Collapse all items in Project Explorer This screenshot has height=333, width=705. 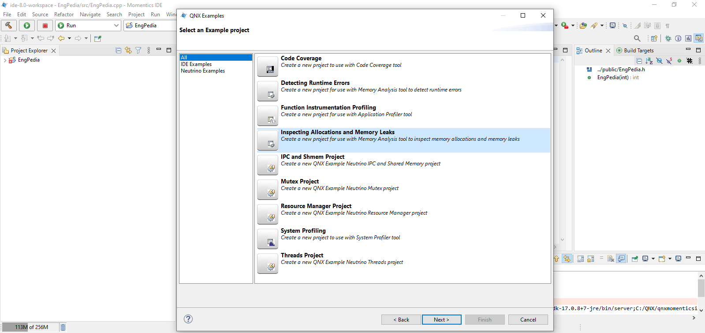[x=118, y=51]
